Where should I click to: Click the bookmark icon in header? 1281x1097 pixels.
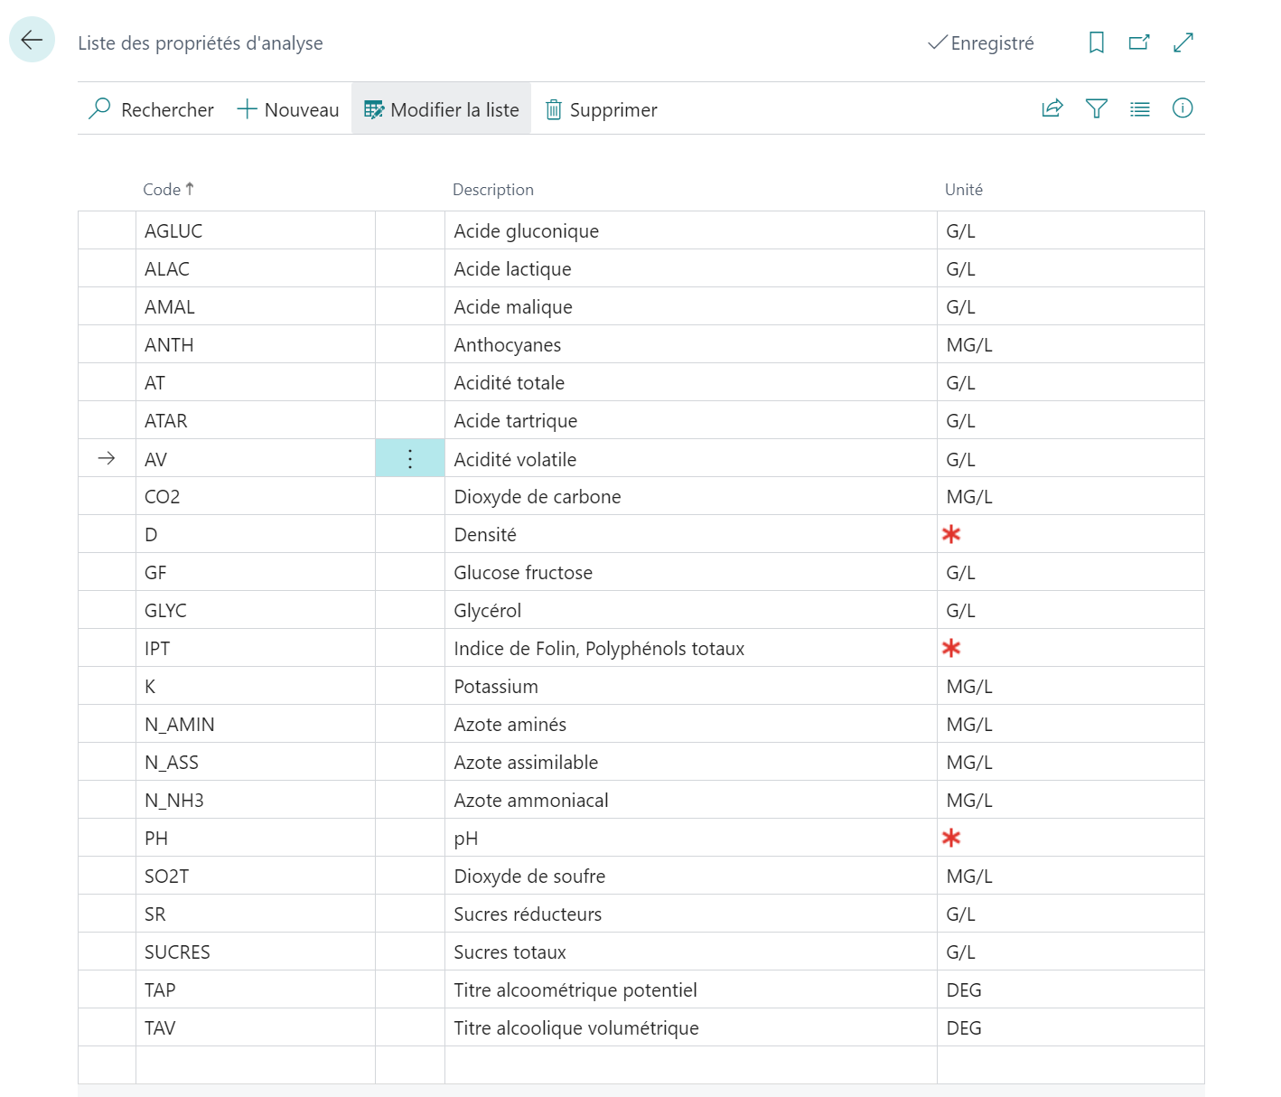tap(1096, 42)
